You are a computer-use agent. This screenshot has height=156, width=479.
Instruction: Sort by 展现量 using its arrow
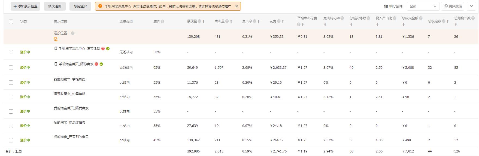pyautogui.click(x=204, y=21)
